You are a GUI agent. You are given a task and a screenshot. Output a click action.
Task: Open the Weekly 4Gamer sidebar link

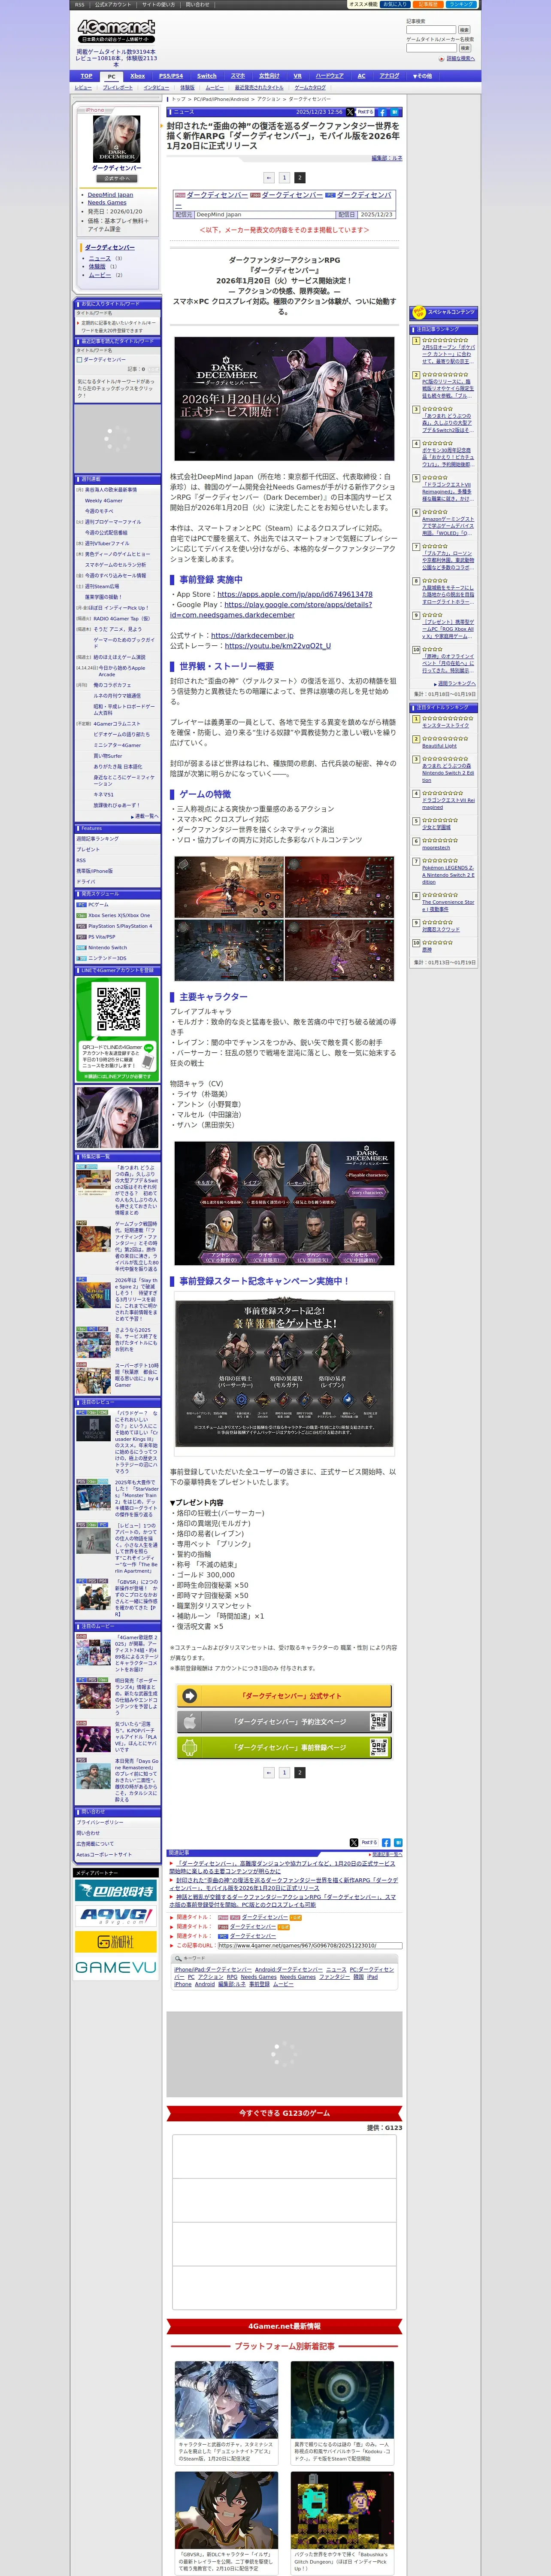pos(104,500)
